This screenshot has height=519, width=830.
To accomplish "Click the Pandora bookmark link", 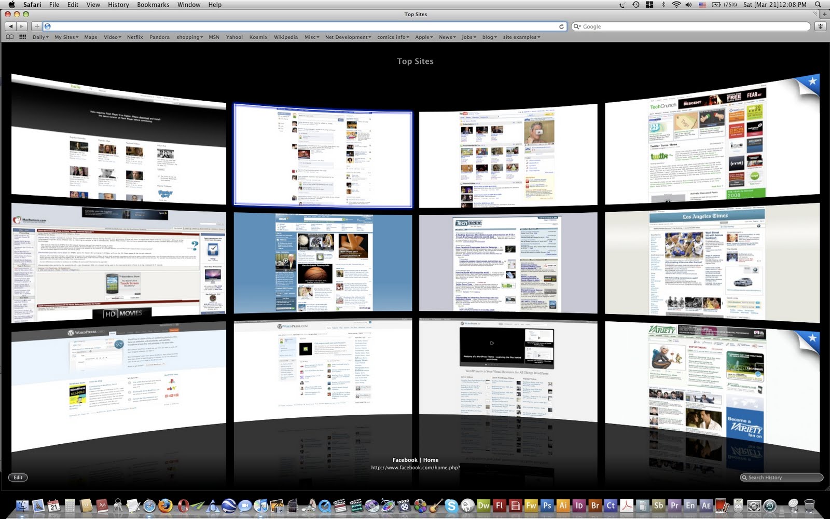I will coord(159,37).
